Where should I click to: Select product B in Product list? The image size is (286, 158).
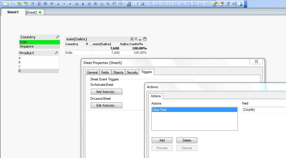coord(38,62)
